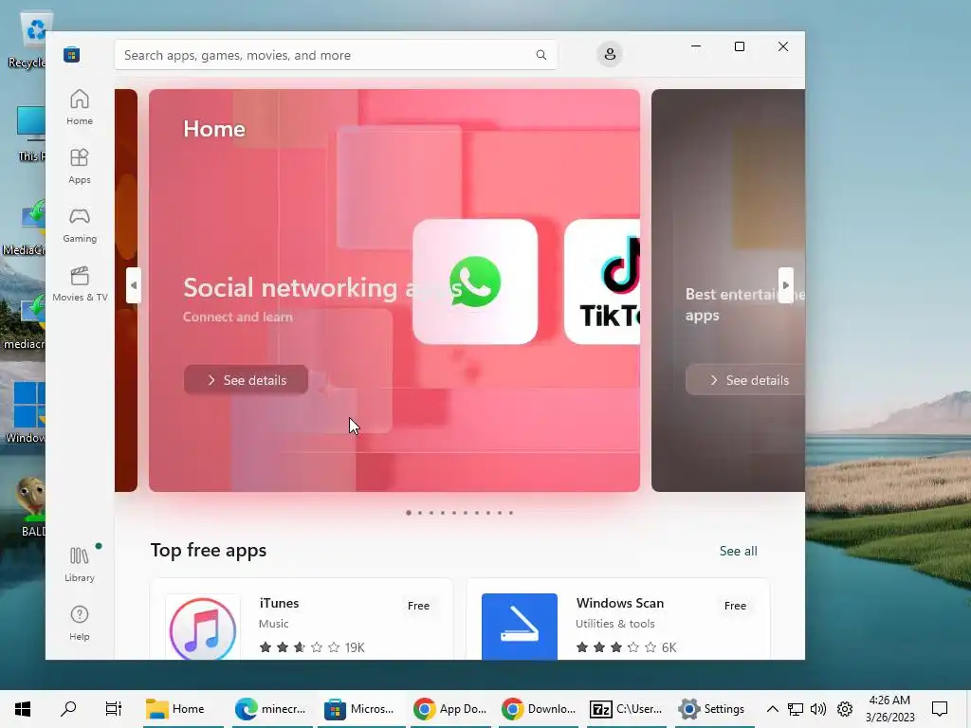Open the user account profile icon

(610, 54)
